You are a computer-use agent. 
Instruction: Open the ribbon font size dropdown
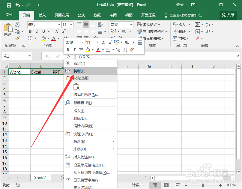coord(71,25)
